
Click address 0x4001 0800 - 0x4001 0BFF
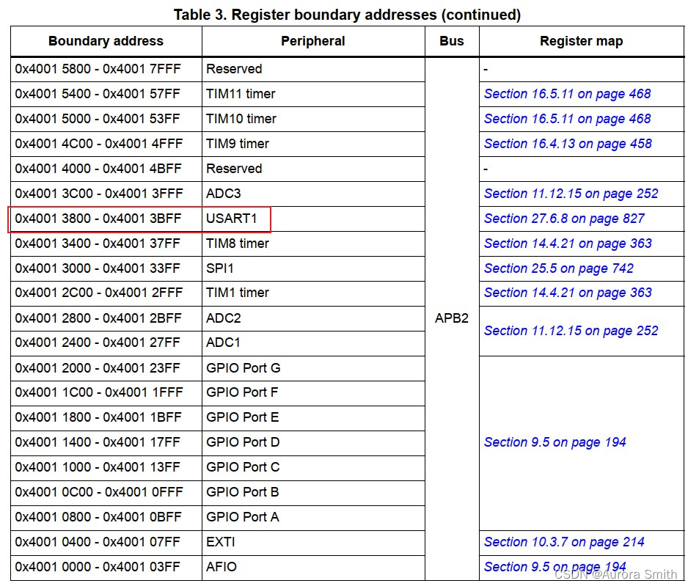(x=98, y=517)
